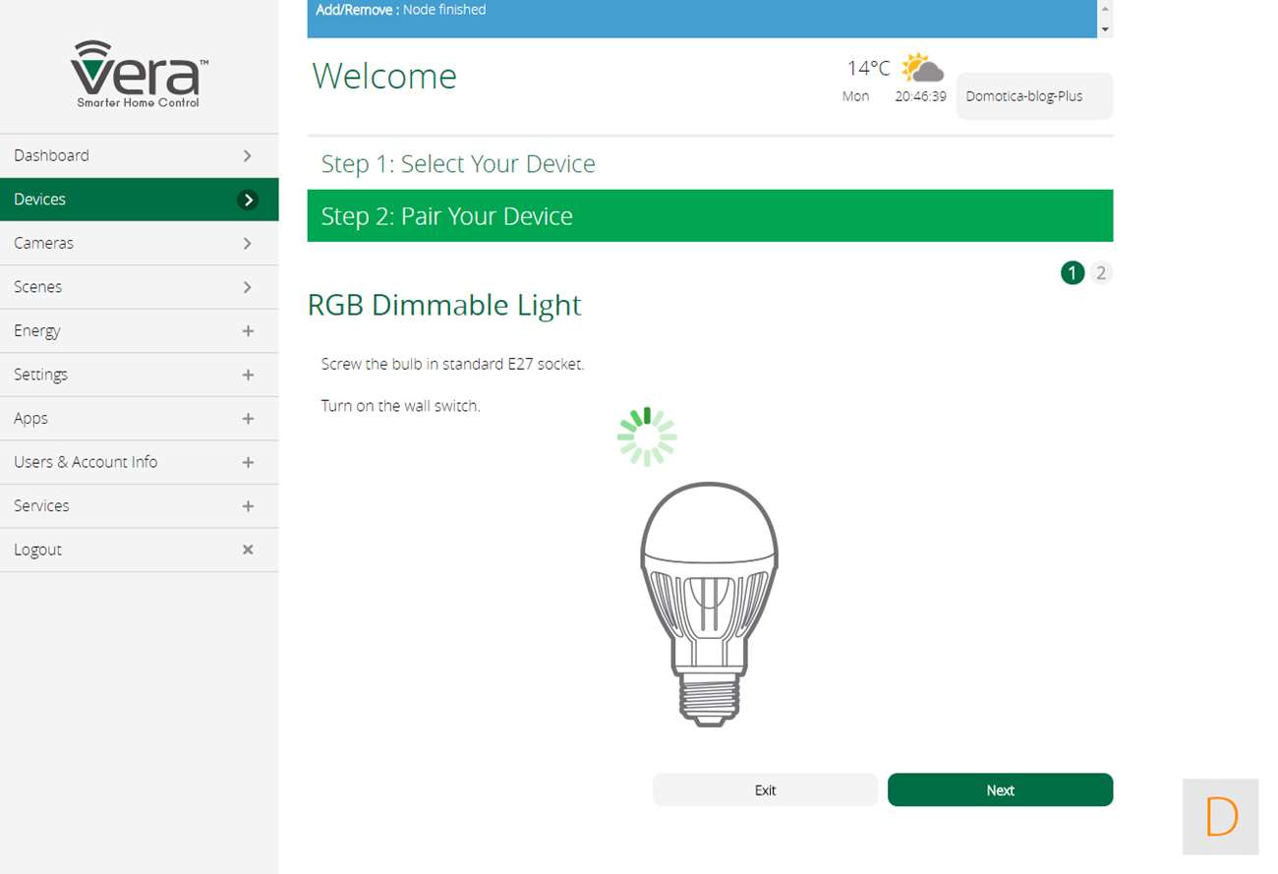Click the loading spinner icon
This screenshot has height=874, width=1278.
point(647,437)
